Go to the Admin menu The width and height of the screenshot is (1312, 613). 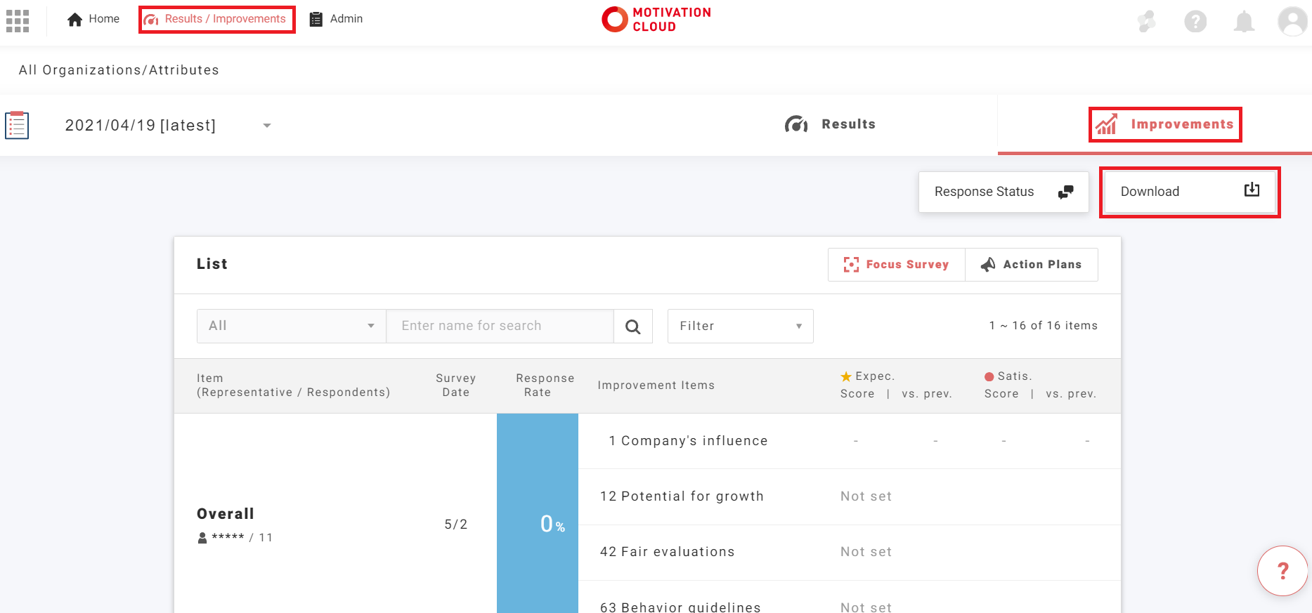point(337,19)
